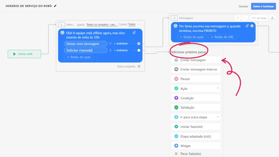This screenshot has height=157, width=279.
Task: Click the bot avatar icon in step 3 message
Action: pyautogui.click(x=176, y=26)
